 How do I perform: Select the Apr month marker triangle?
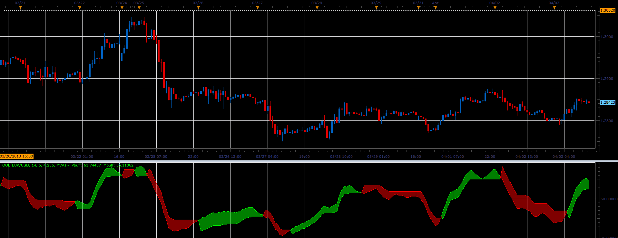tap(436, 8)
